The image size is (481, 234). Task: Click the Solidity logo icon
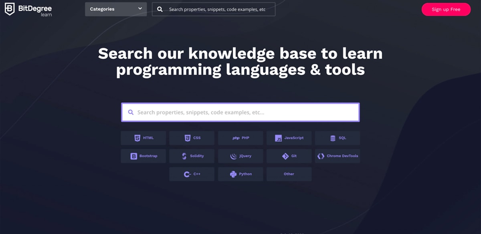(184, 156)
